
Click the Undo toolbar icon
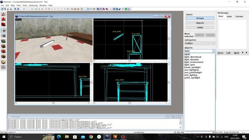[24, 9]
